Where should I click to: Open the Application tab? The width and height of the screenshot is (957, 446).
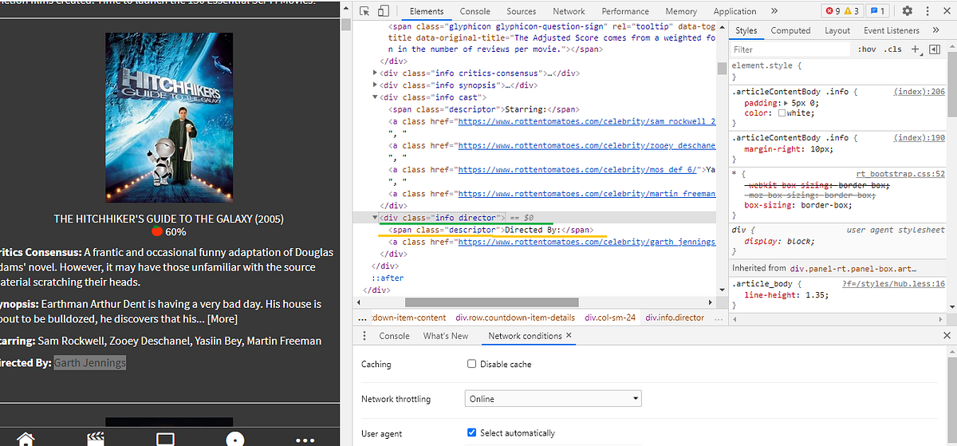(x=734, y=11)
